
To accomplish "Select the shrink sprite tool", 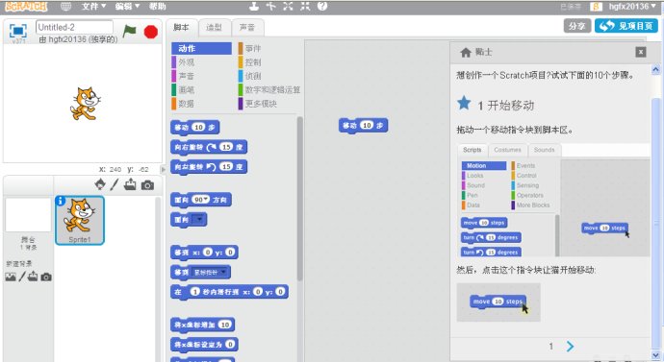I will (305, 6).
